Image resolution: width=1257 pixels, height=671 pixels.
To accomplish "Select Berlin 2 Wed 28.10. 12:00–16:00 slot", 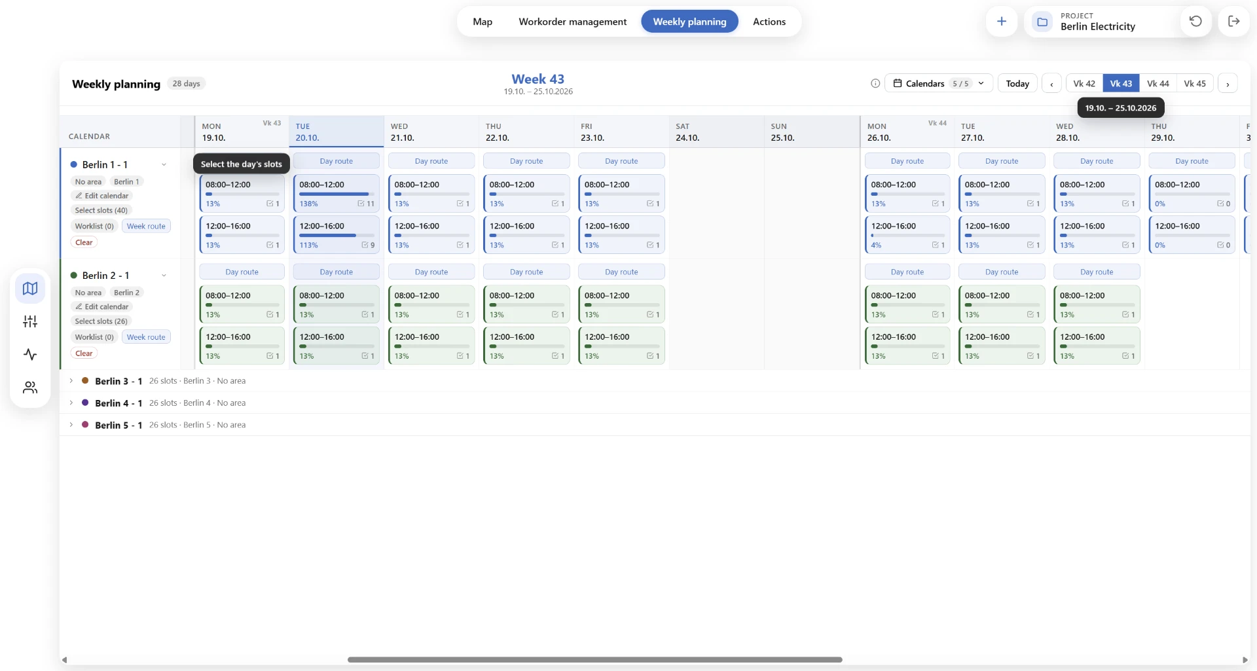I will click(x=1097, y=345).
